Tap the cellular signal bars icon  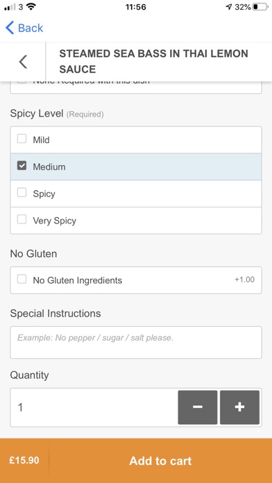point(10,7)
